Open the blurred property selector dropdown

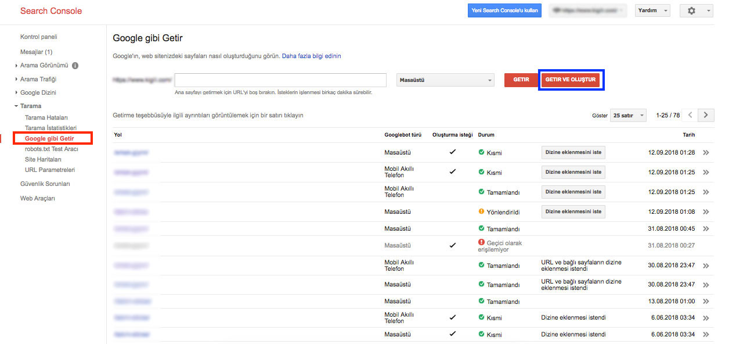588,10
